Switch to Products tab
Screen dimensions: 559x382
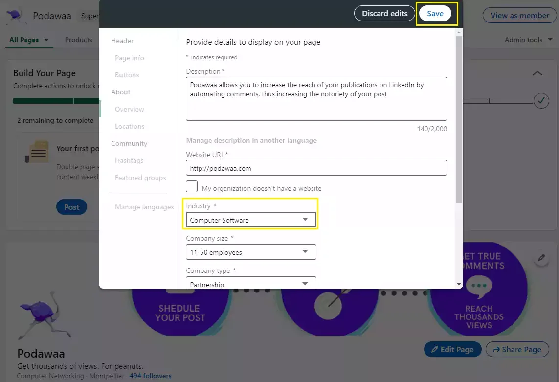[78, 40]
